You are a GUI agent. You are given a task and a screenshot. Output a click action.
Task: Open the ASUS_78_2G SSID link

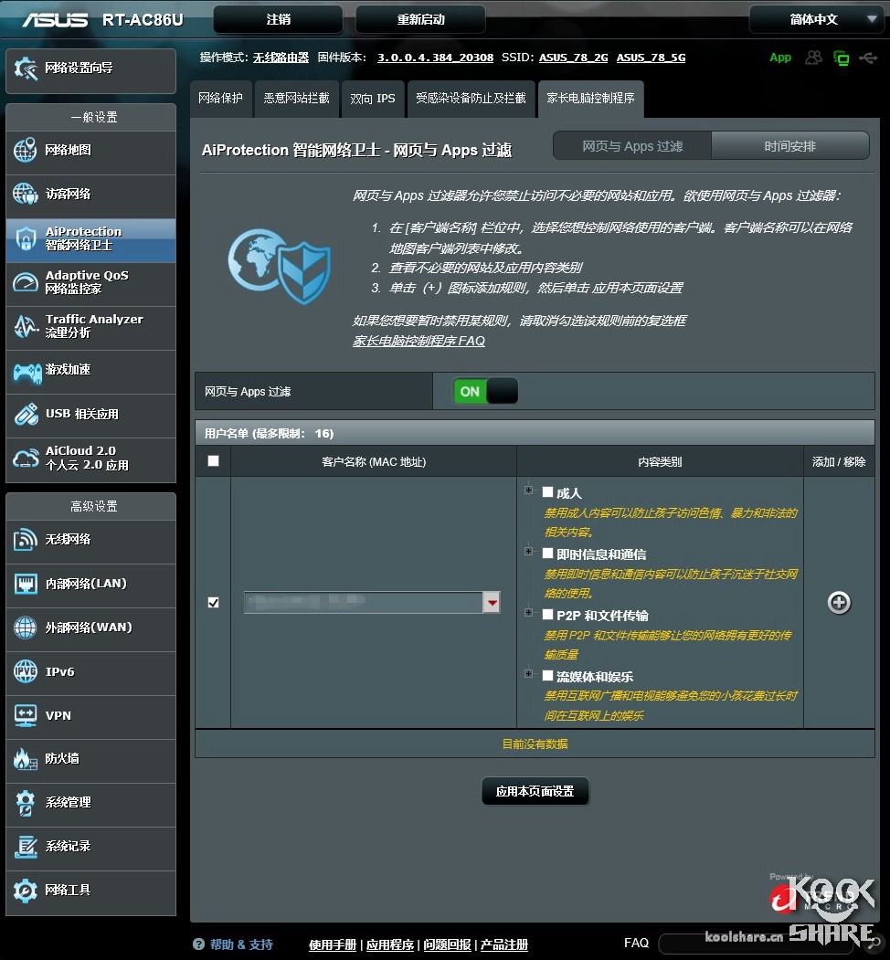[x=573, y=58]
